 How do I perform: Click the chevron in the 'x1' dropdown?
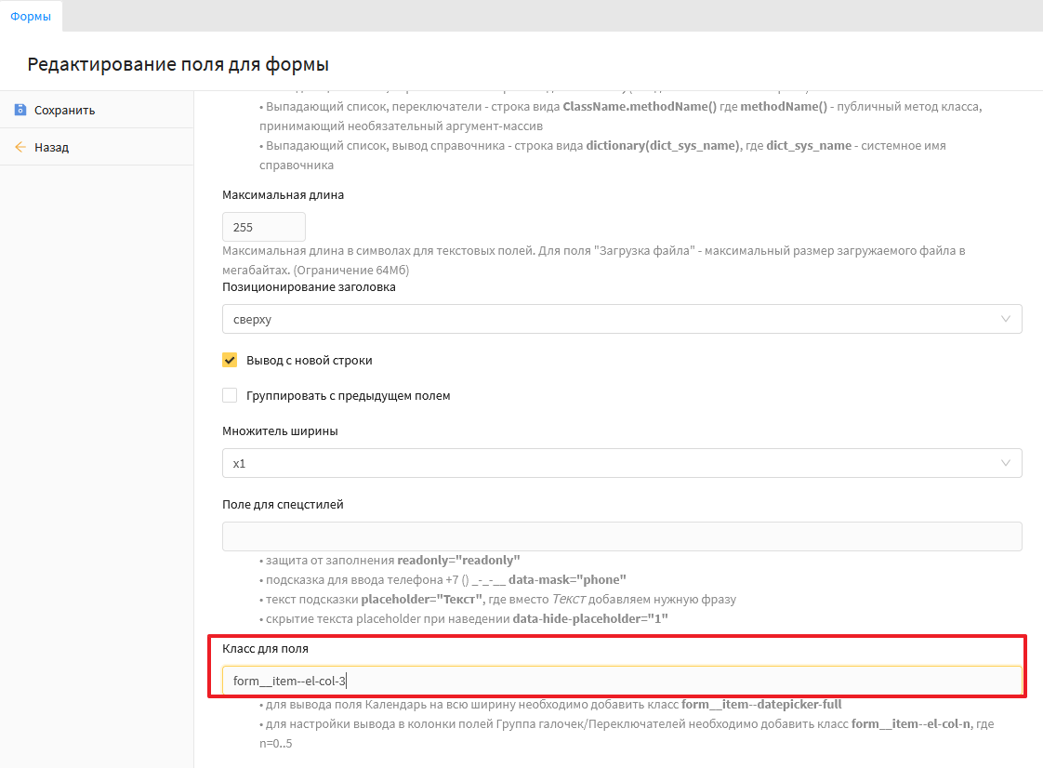1005,463
